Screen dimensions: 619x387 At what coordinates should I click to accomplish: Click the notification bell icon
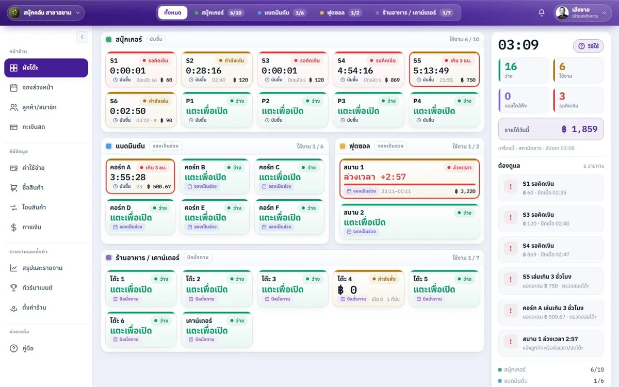click(541, 13)
